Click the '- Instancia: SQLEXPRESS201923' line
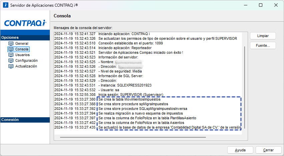This screenshot has height=156, width=284. pyautogui.click(x=125, y=85)
